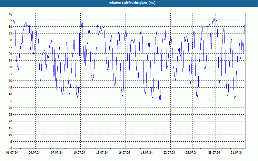Click the y-axis value 75
Screen dimensions: 258x161
pyautogui.click(x=10, y=47)
